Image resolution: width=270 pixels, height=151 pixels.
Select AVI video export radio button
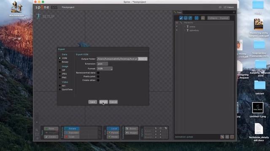point(60,86)
